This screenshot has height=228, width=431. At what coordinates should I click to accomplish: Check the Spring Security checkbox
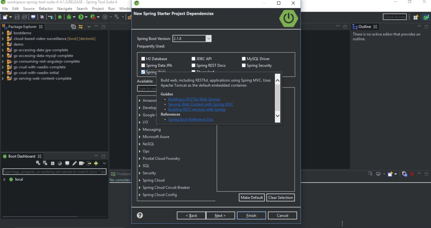pos(244,65)
